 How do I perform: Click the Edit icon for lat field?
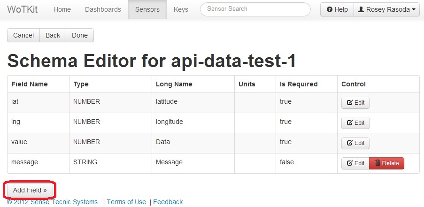350,103
